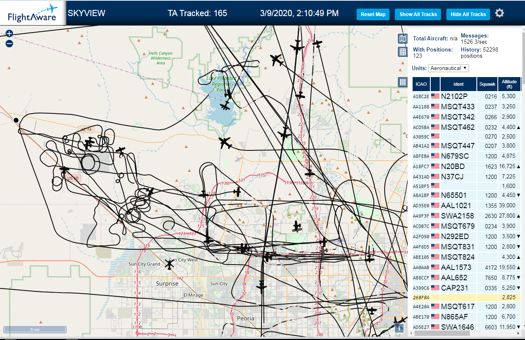Sort table by Altitude (ft) column header
This screenshot has width=525, height=340.
coord(509,84)
